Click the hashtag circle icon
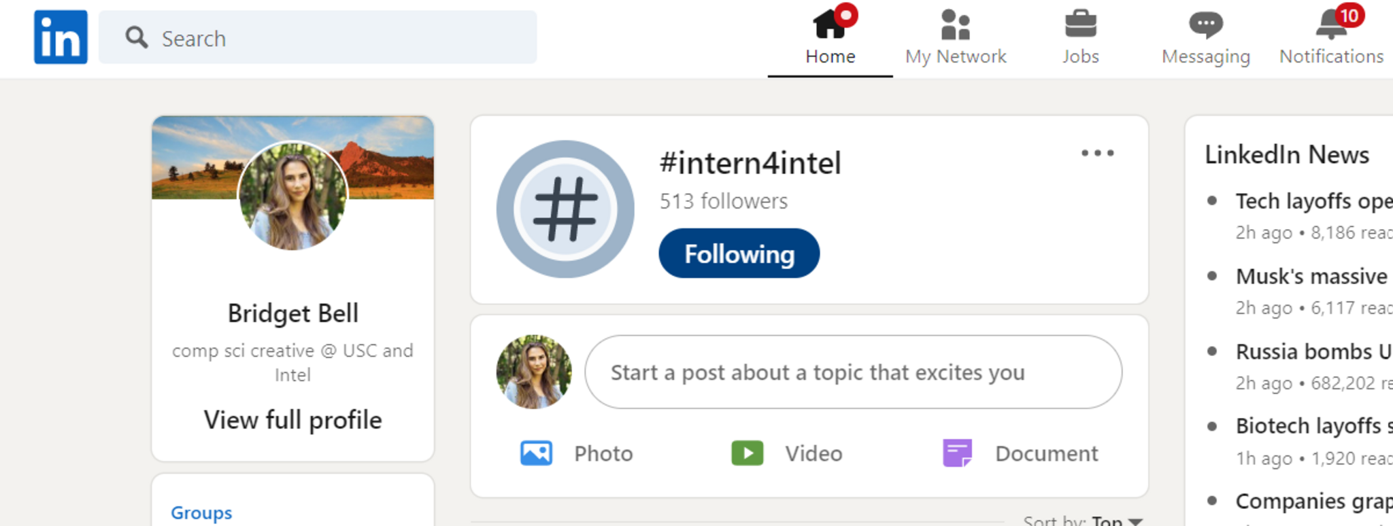 point(565,209)
